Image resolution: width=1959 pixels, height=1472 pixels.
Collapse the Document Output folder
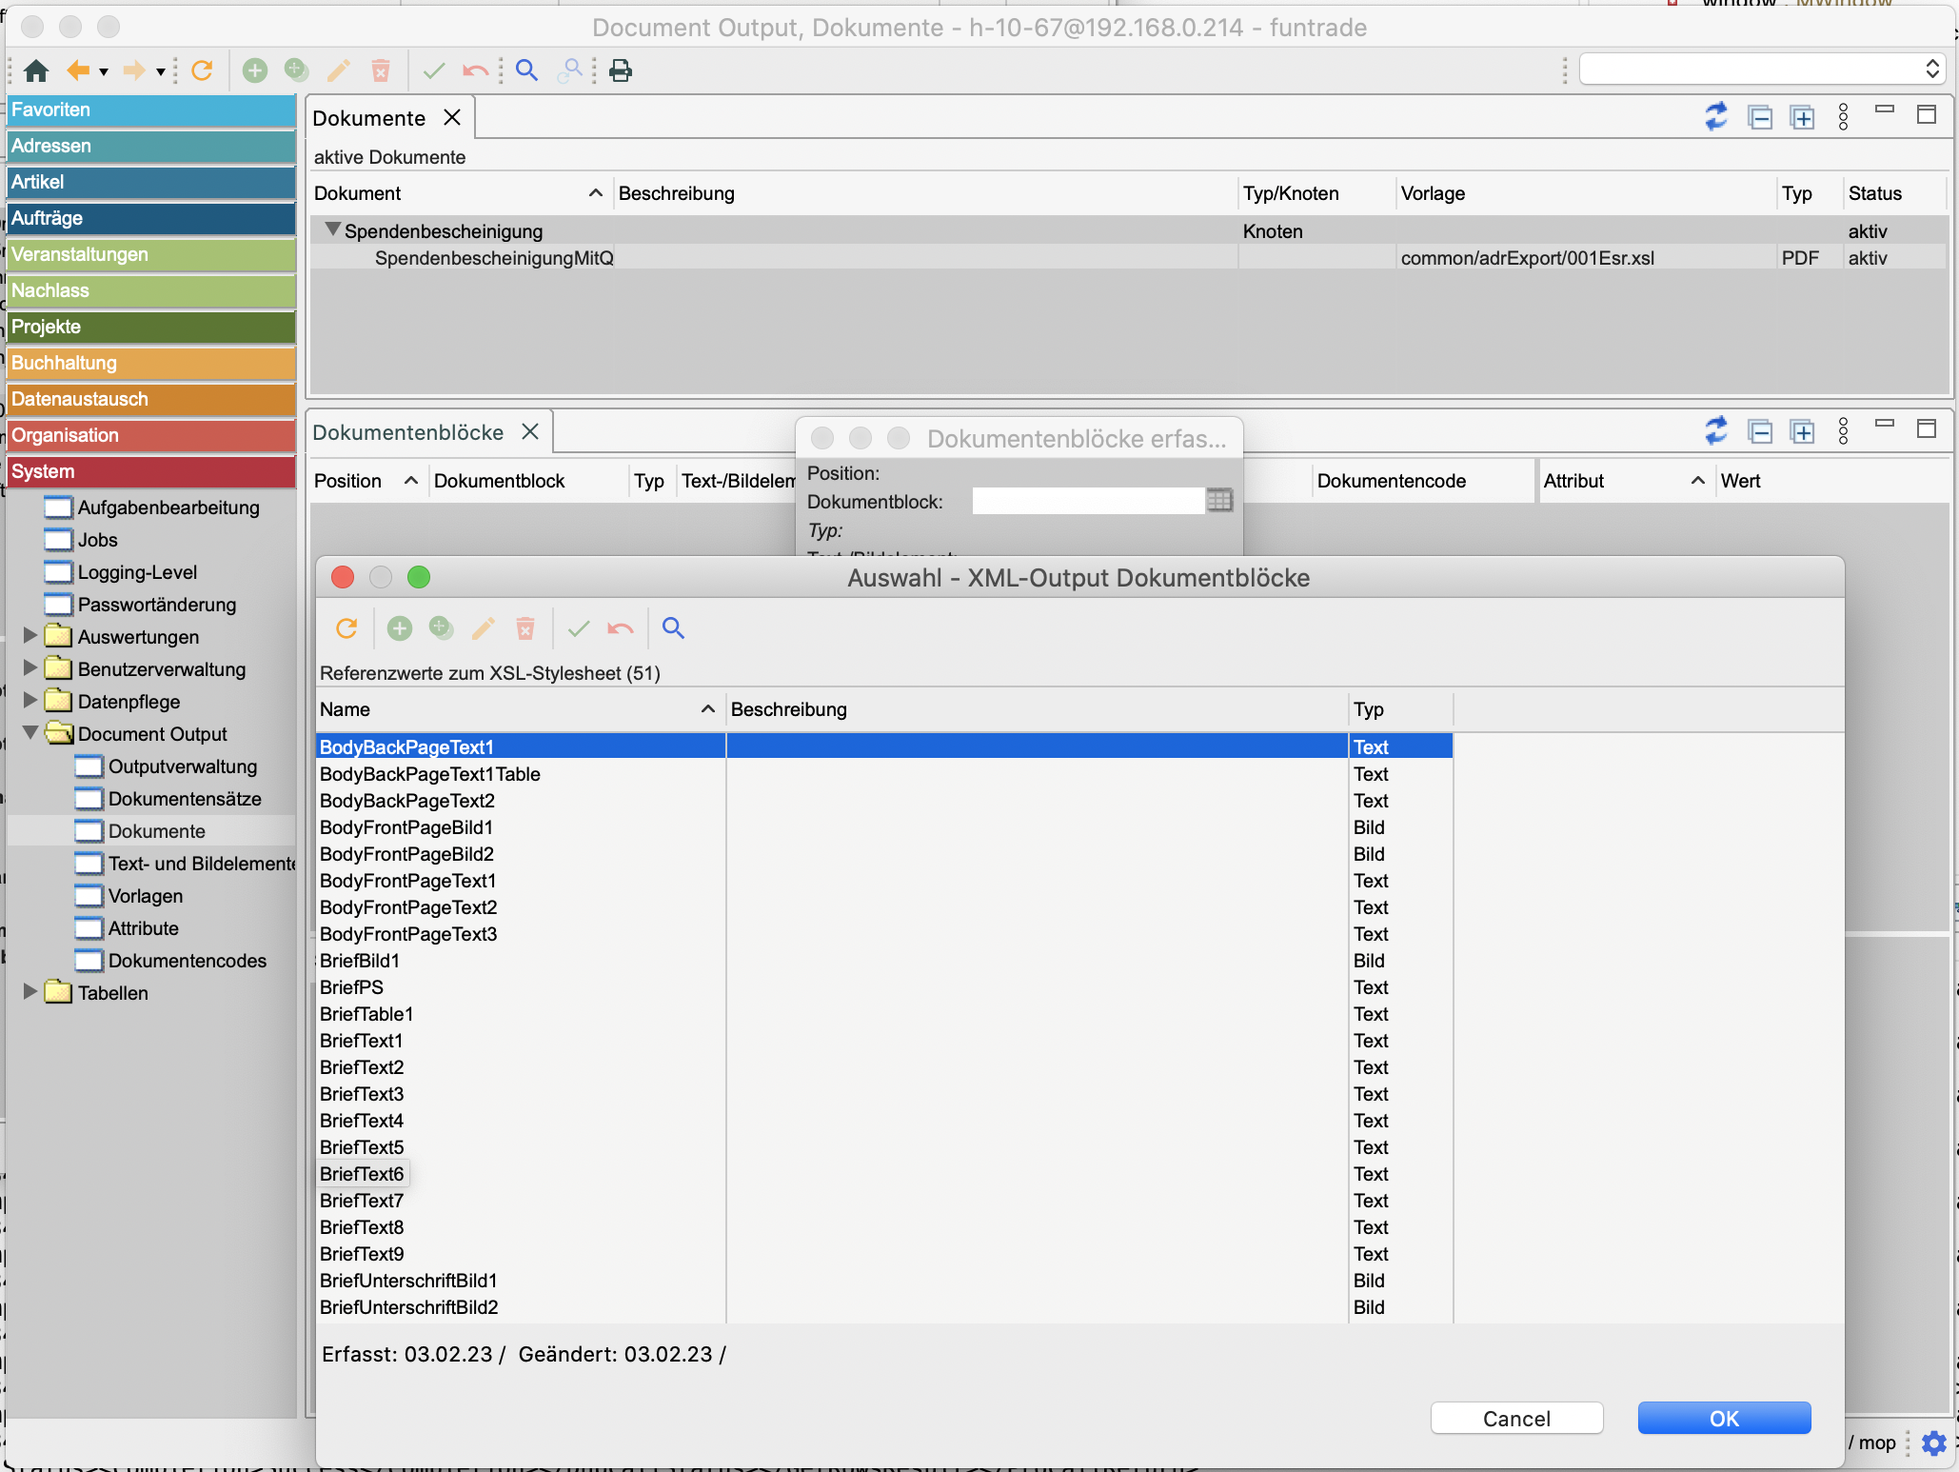[x=30, y=733]
